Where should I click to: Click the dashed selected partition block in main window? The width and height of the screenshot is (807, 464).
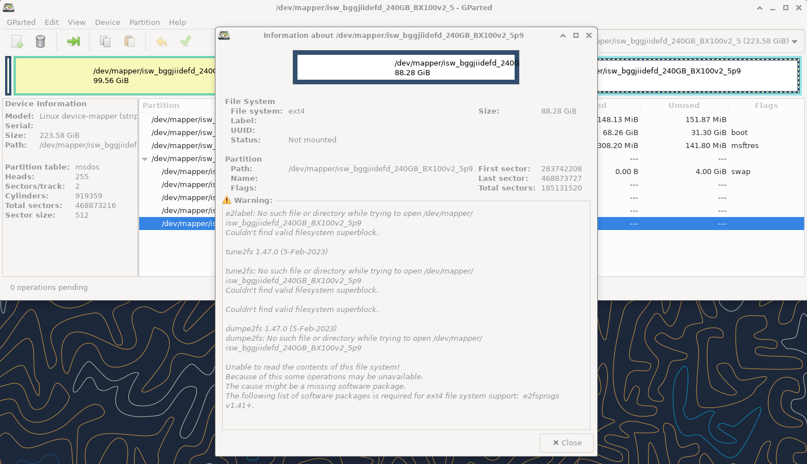(x=698, y=76)
